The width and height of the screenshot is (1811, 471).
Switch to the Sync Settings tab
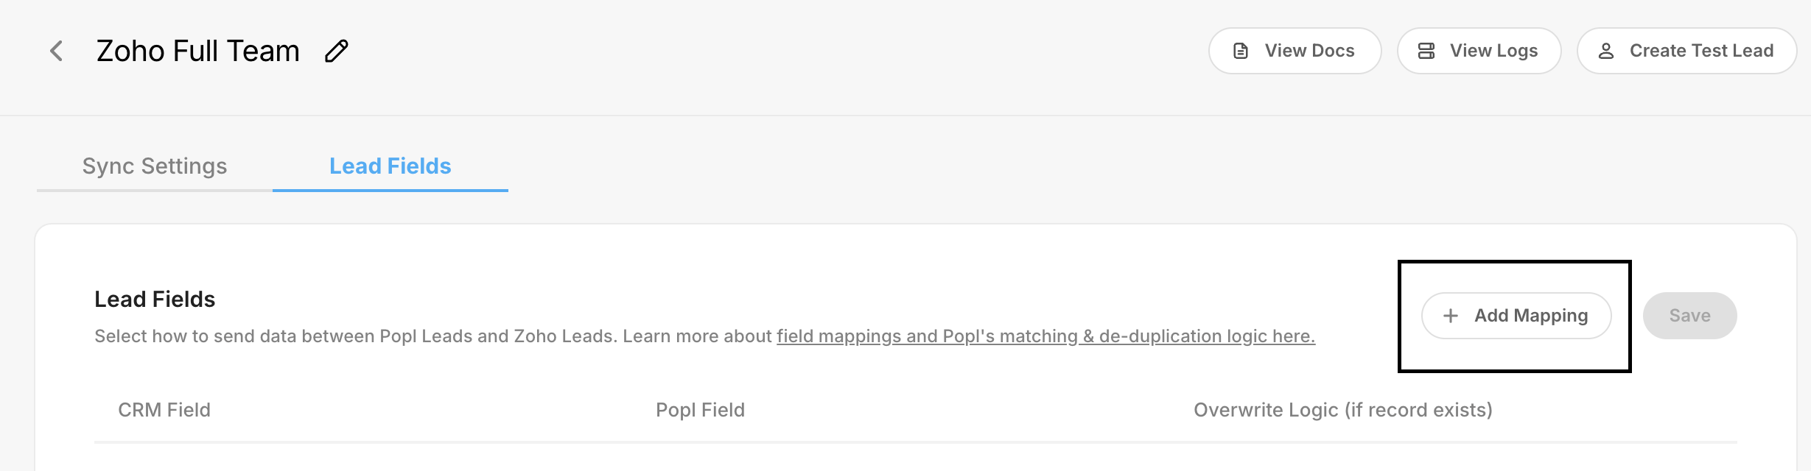(x=155, y=166)
